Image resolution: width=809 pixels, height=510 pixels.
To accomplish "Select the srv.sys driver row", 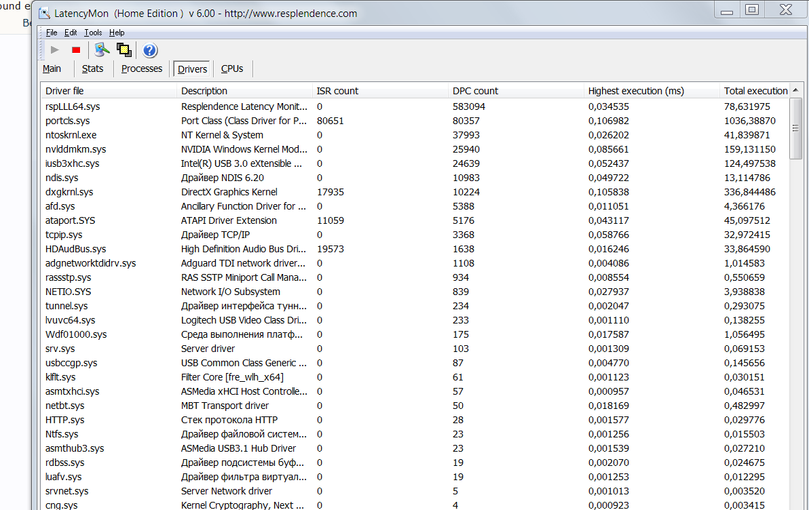I will [415, 349].
